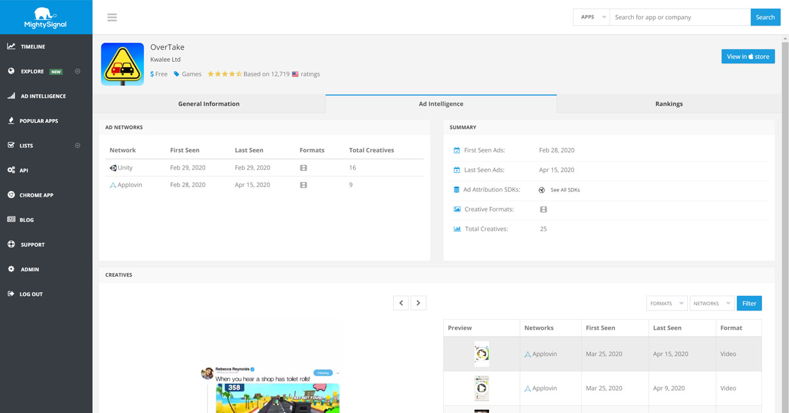This screenshot has width=789, height=413.
Task: Click the video icon beside Creative Formats
Action: pyautogui.click(x=543, y=209)
